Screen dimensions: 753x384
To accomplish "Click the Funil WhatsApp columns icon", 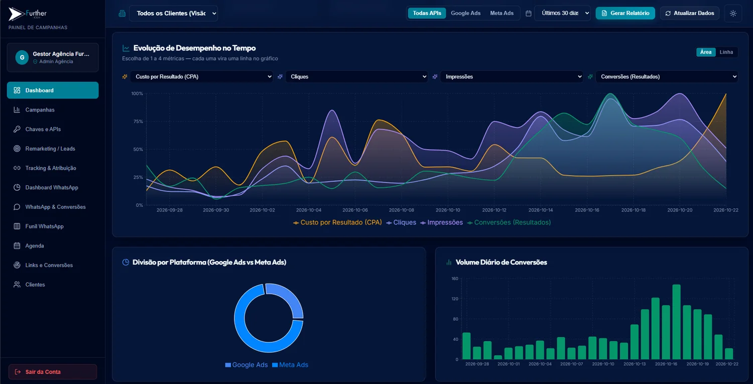I will tap(17, 226).
